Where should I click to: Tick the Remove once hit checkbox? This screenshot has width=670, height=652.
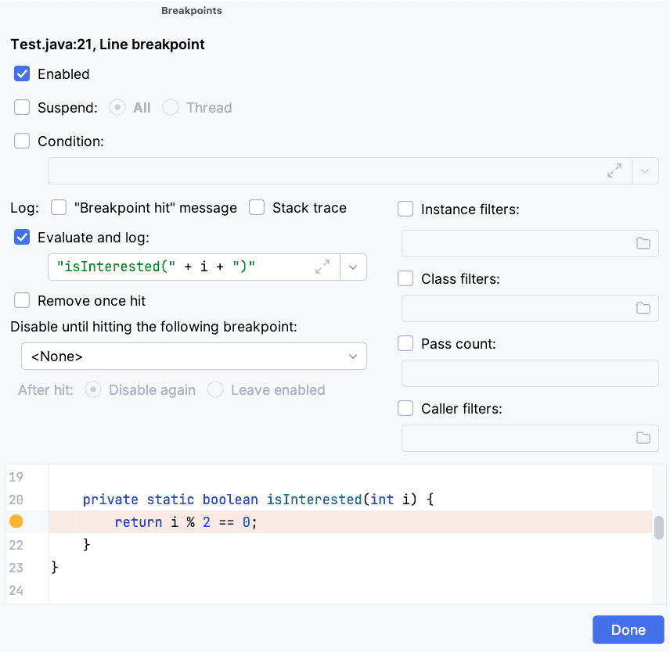[23, 301]
